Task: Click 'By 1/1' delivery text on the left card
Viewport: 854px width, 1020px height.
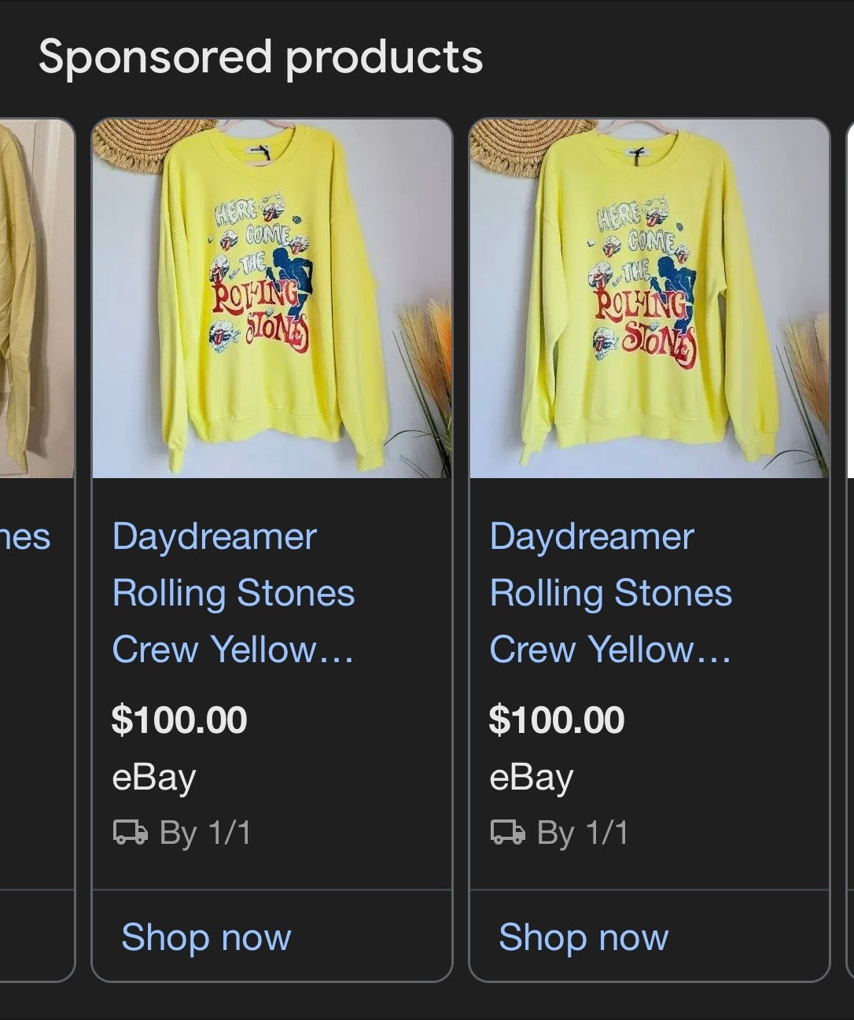Action: (208, 833)
